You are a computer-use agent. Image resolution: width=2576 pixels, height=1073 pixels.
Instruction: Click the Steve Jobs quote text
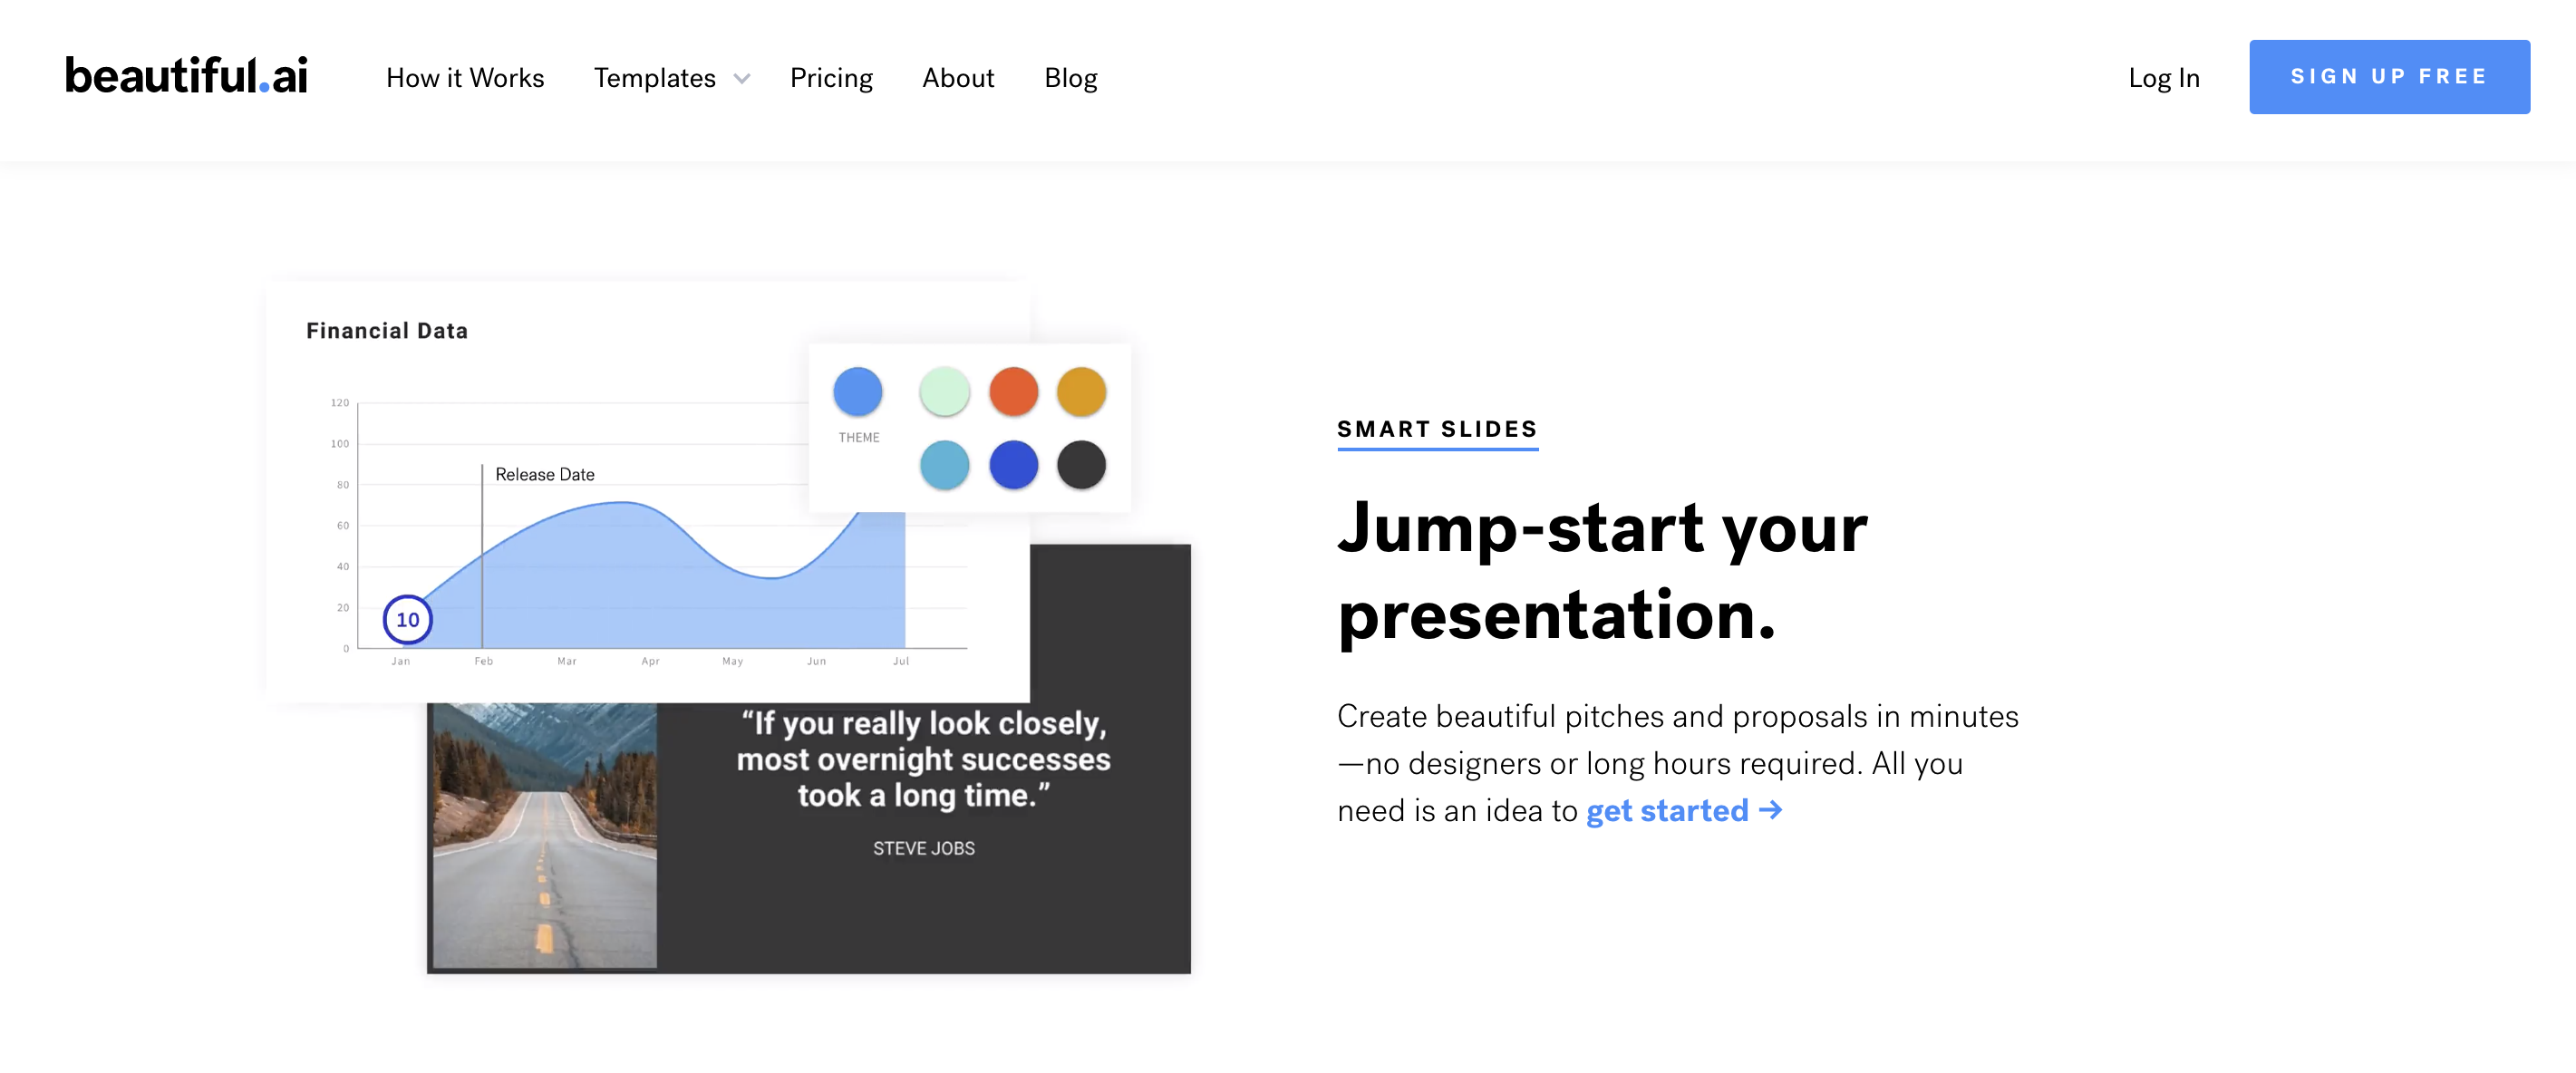coord(923,759)
